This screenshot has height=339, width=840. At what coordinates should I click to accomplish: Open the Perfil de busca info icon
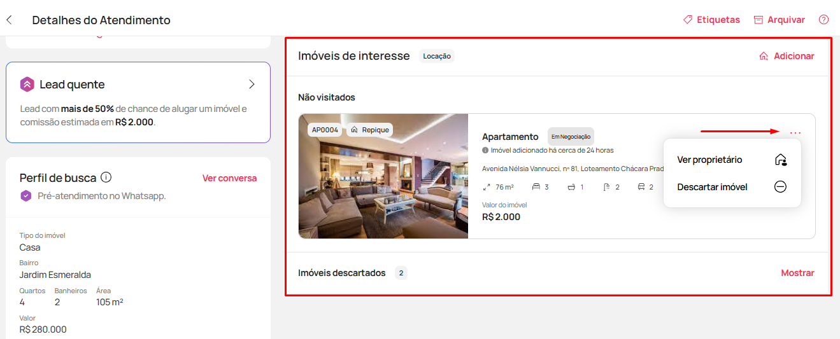tap(106, 177)
